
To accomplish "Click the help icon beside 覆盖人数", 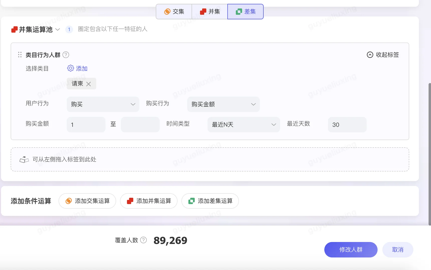I will (x=143, y=240).
